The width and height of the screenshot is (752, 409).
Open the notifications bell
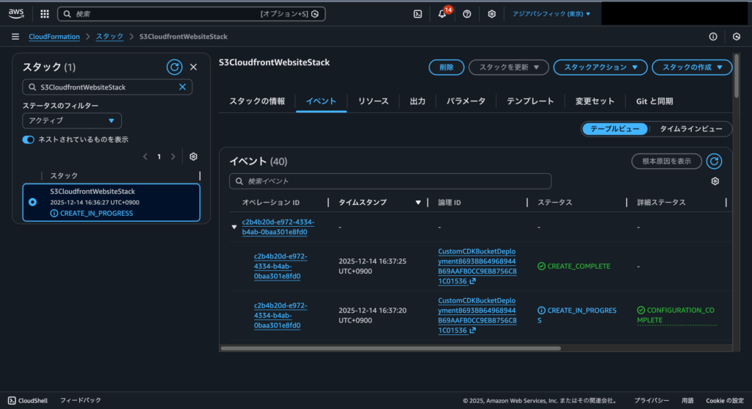click(x=442, y=14)
